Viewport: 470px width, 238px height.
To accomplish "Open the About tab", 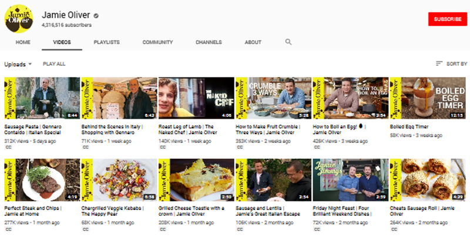I will coord(253,42).
